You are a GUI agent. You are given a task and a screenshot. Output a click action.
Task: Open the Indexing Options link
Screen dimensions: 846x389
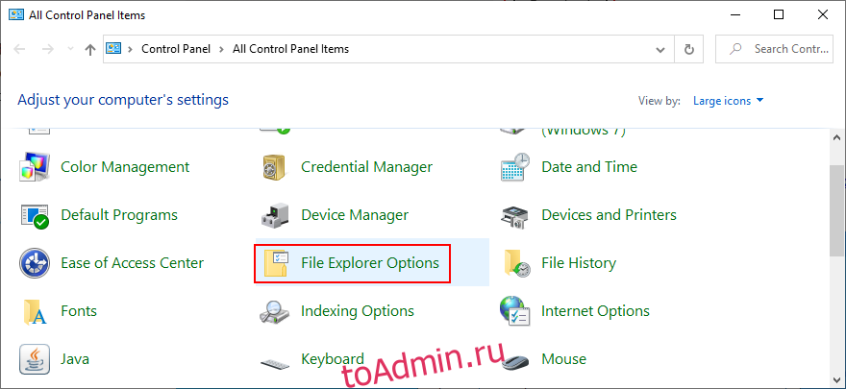tap(357, 311)
